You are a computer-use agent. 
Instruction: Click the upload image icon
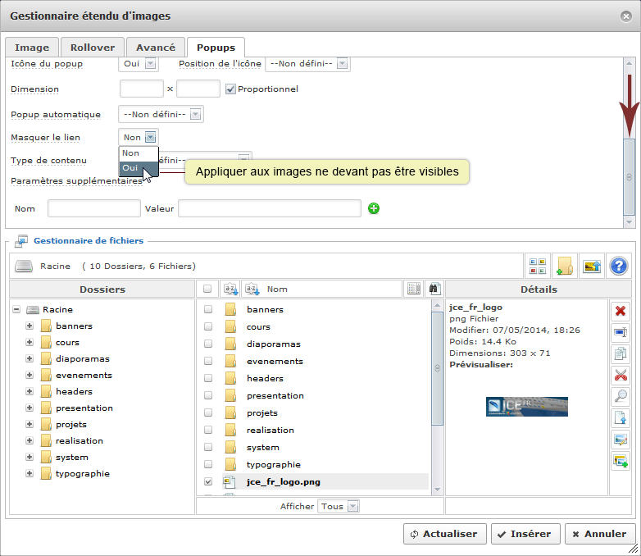pos(591,266)
